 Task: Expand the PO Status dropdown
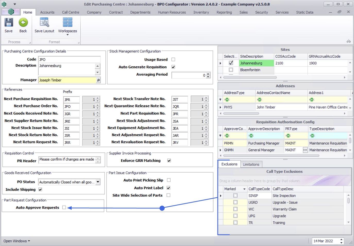pos(98,182)
